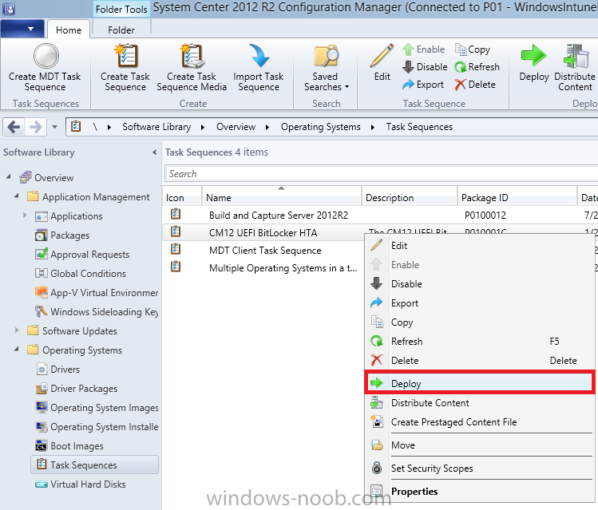Choose Distribute Content context menu entry
The image size is (598, 510).
click(x=480, y=402)
